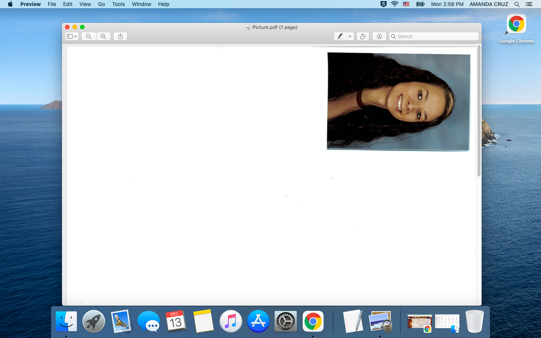Viewport: 541px width, 338px height.
Task: Expand the highlight color dropdown arrow
Action: point(350,36)
